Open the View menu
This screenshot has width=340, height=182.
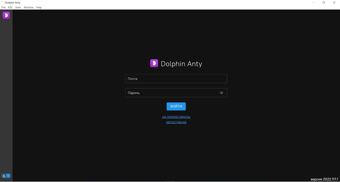[18, 7]
